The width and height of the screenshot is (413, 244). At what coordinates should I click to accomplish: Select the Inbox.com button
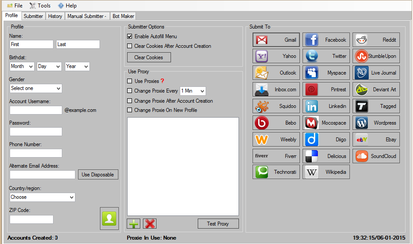click(x=276, y=90)
